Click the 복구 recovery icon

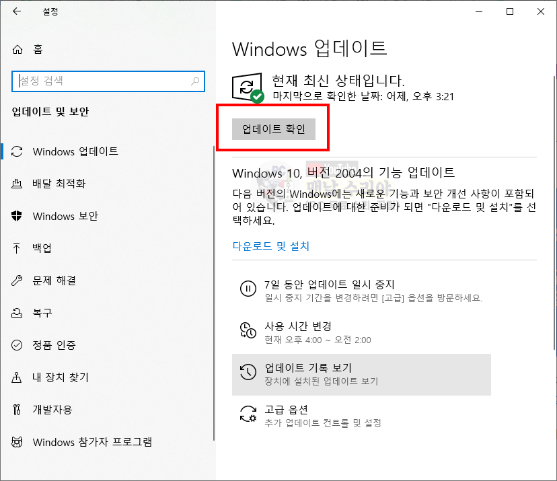(x=17, y=313)
